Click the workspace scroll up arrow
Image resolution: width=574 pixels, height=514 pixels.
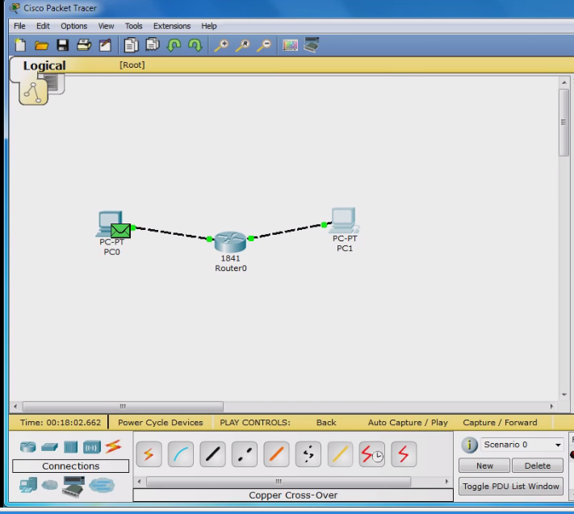coord(564,82)
